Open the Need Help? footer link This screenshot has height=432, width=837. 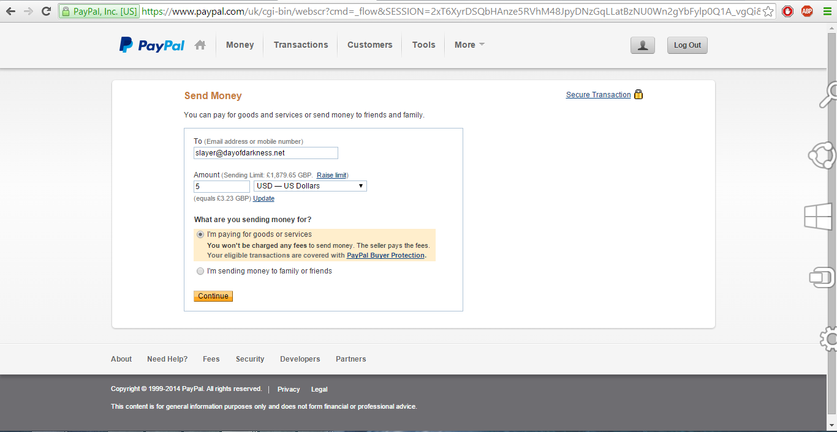pos(167,359)
